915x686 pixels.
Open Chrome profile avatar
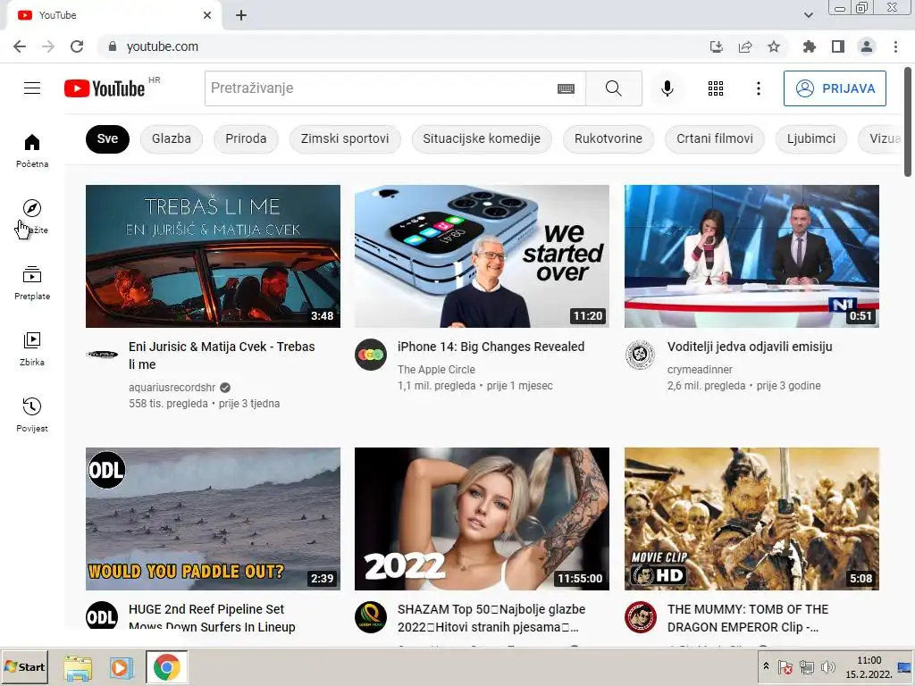pos(867,46)
